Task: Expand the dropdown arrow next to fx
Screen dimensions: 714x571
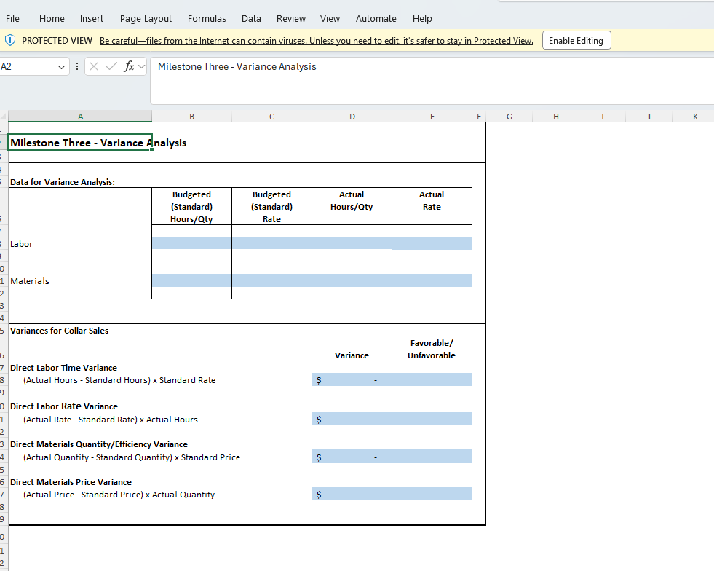Action: (141, 66)
